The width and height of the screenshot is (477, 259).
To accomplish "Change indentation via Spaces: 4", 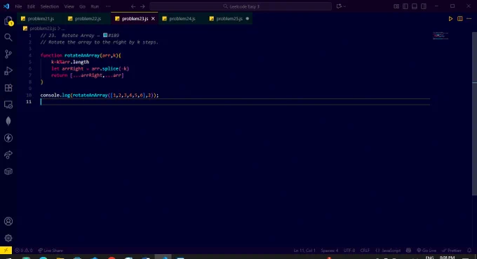I will pos(330,251).
